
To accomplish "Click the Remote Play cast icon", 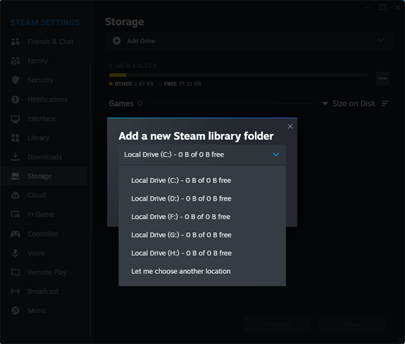I will (15, 272).
